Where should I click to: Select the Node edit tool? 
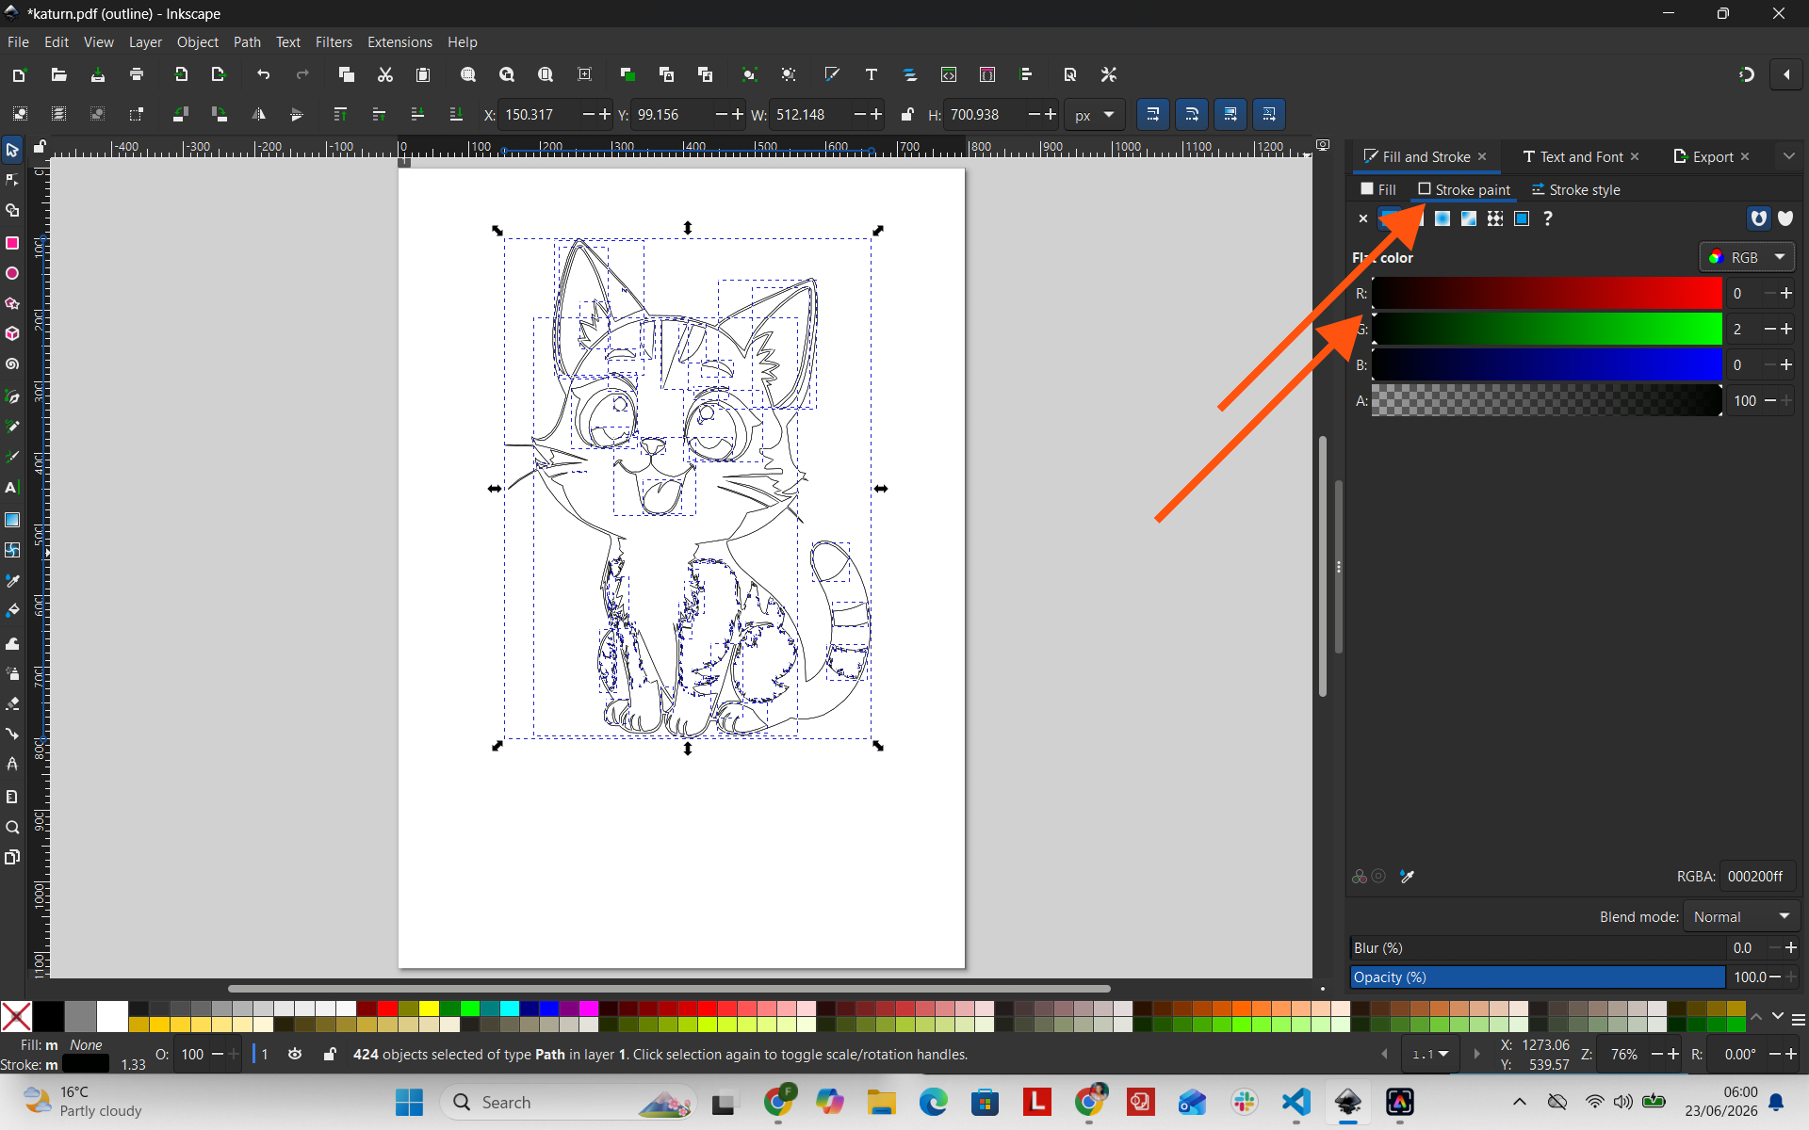click(12, 180)
